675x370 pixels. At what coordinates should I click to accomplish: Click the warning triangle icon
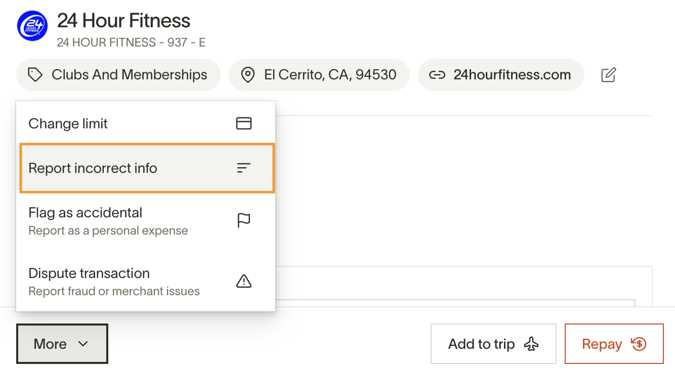(244, 281)
